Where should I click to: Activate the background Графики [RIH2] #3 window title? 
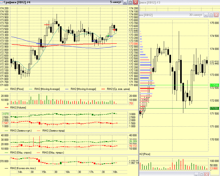(x=149, y=2)
